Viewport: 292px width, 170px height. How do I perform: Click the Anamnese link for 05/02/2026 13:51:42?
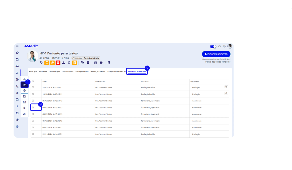196,101
